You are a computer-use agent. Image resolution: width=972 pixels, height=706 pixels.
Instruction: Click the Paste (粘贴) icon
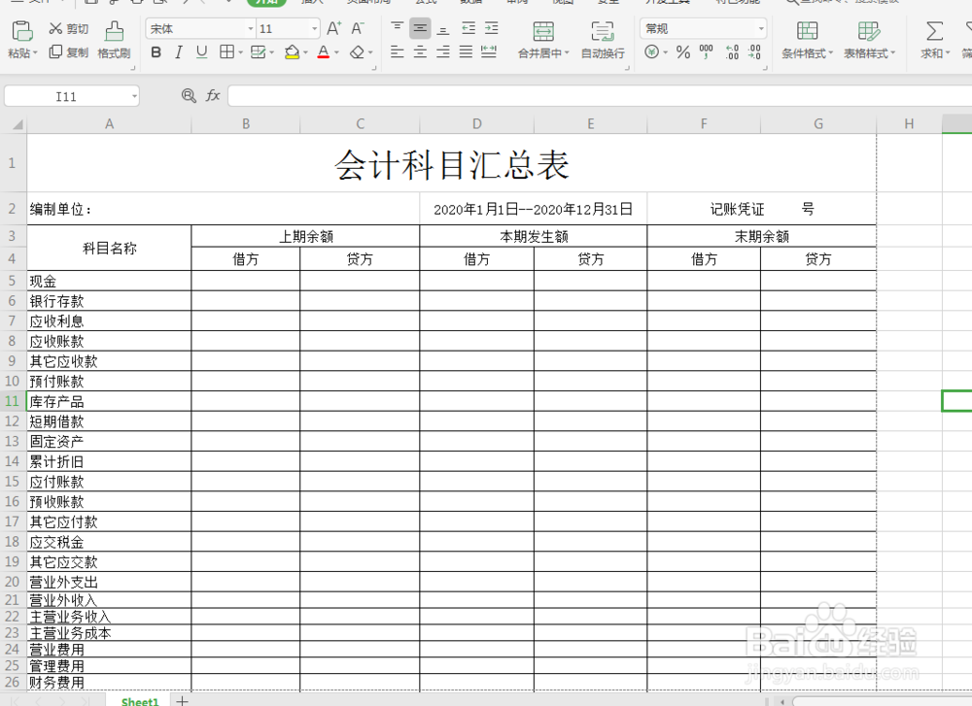20,36
